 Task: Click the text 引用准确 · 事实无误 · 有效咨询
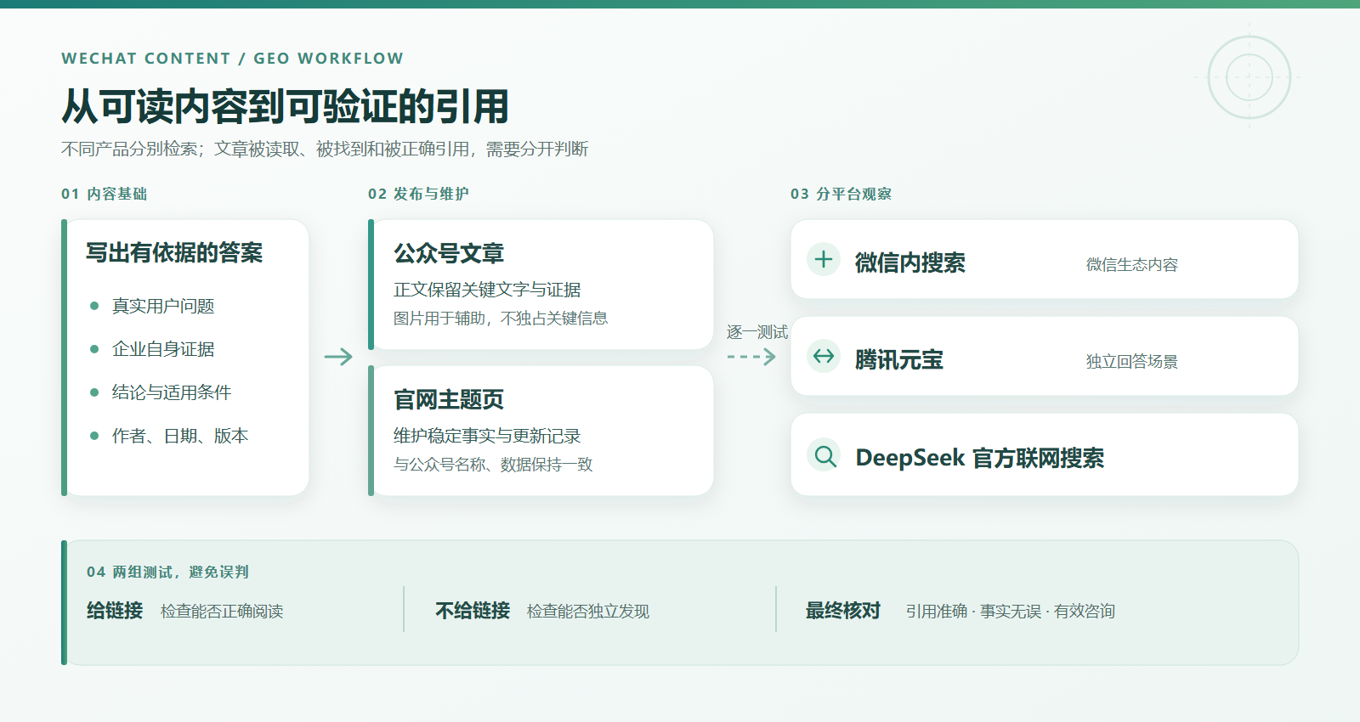(x=1011, y=612)
